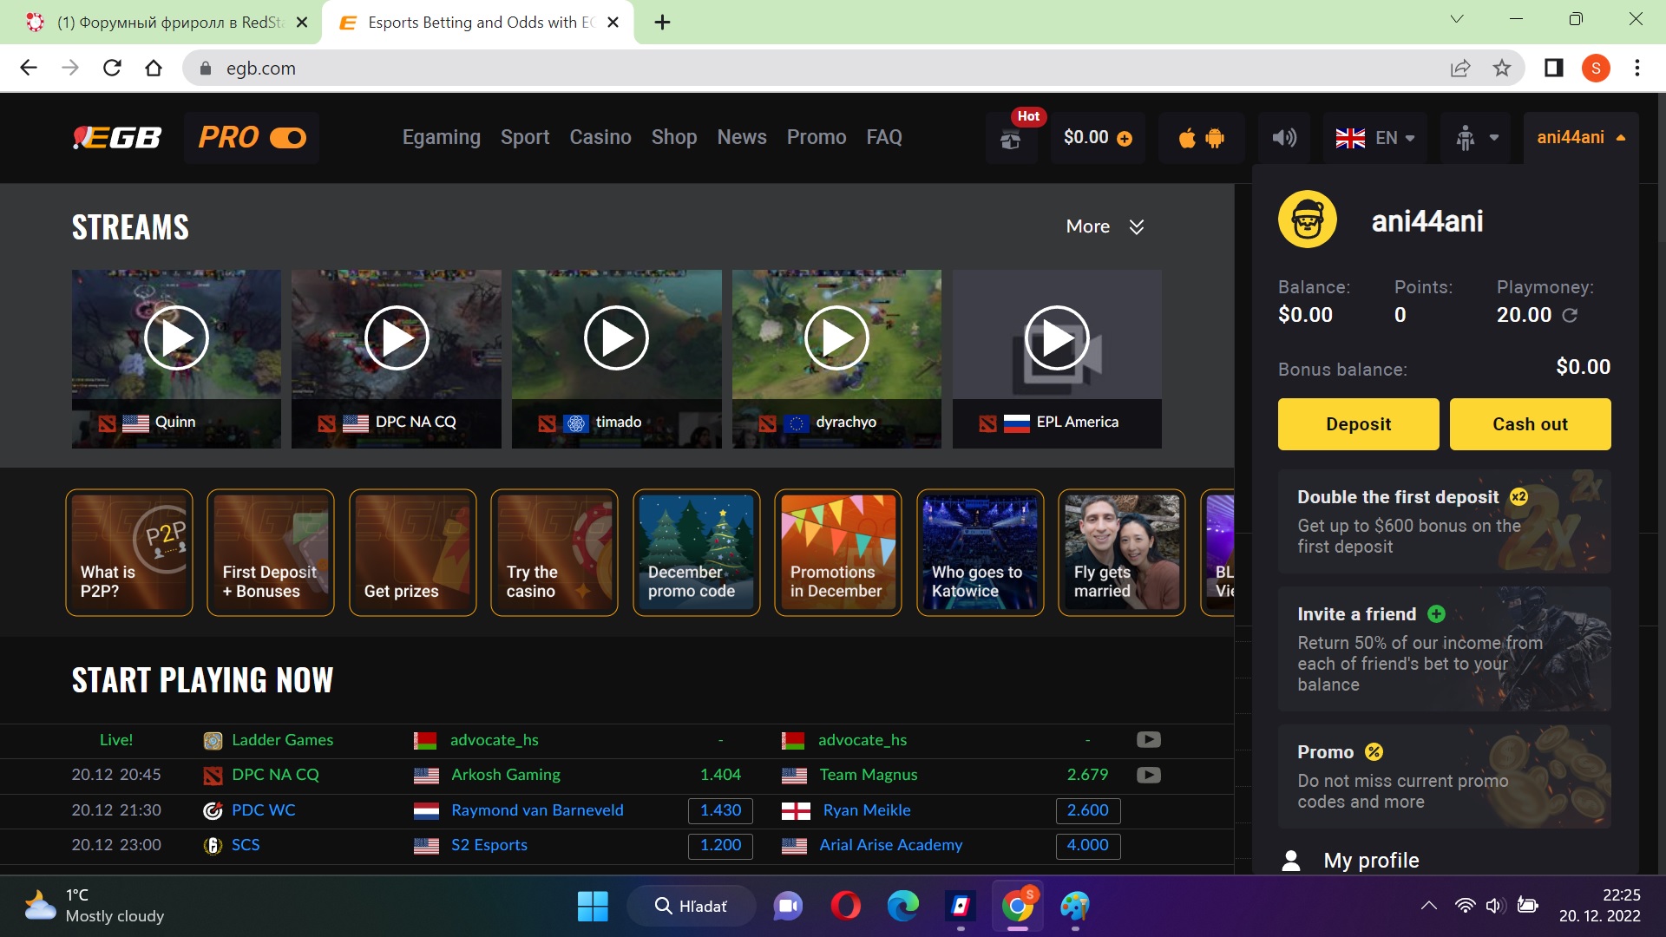Click the Arkosh Gaming team name

point(506,775)
